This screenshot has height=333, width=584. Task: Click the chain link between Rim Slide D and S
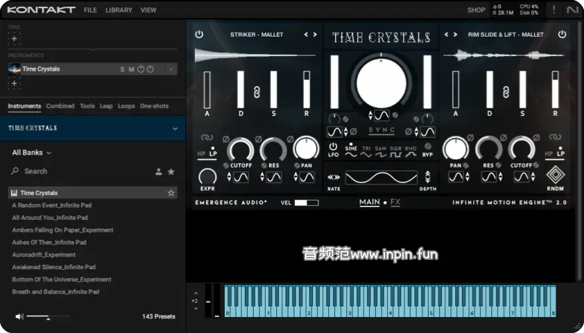coord(506,92)
